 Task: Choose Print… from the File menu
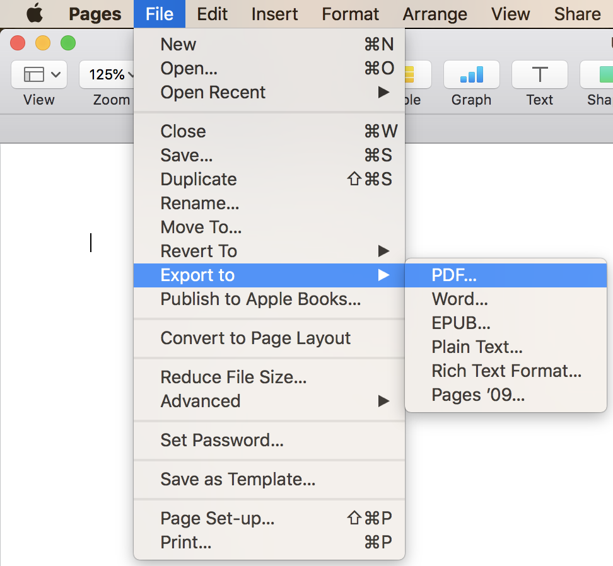[x=269, y=542]
